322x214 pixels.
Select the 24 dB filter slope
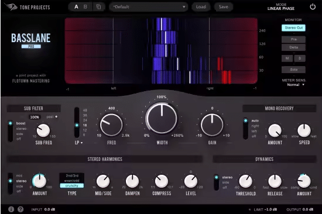point(85,120)
